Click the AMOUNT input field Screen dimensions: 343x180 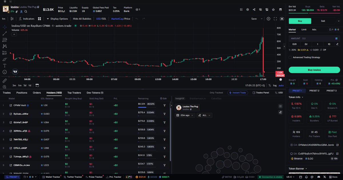click(x=314, y=38)
